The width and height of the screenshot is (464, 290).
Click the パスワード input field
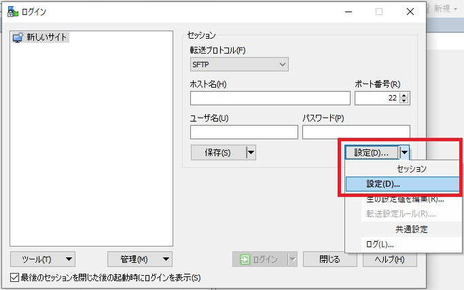tap(355, 132)
